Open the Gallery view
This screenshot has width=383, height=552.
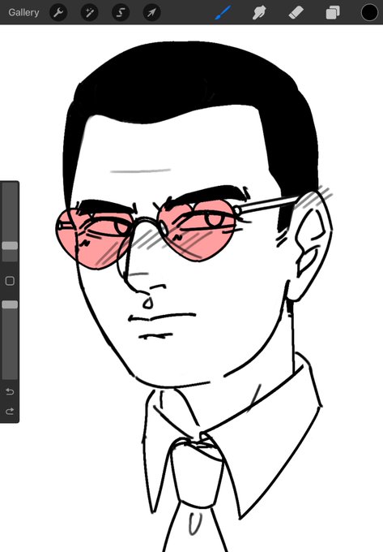click(23, 12)
